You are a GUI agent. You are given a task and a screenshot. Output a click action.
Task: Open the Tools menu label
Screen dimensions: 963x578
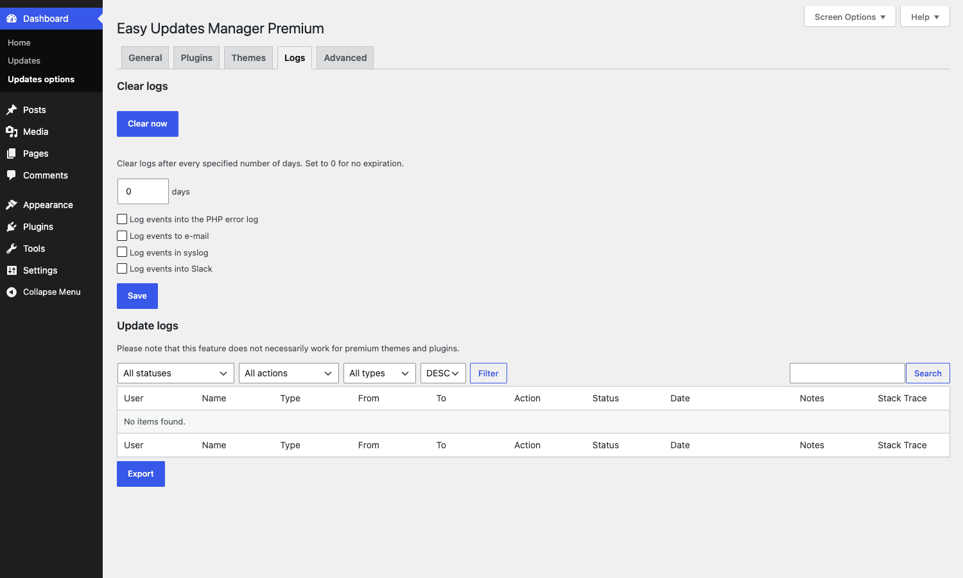point(34,249)
